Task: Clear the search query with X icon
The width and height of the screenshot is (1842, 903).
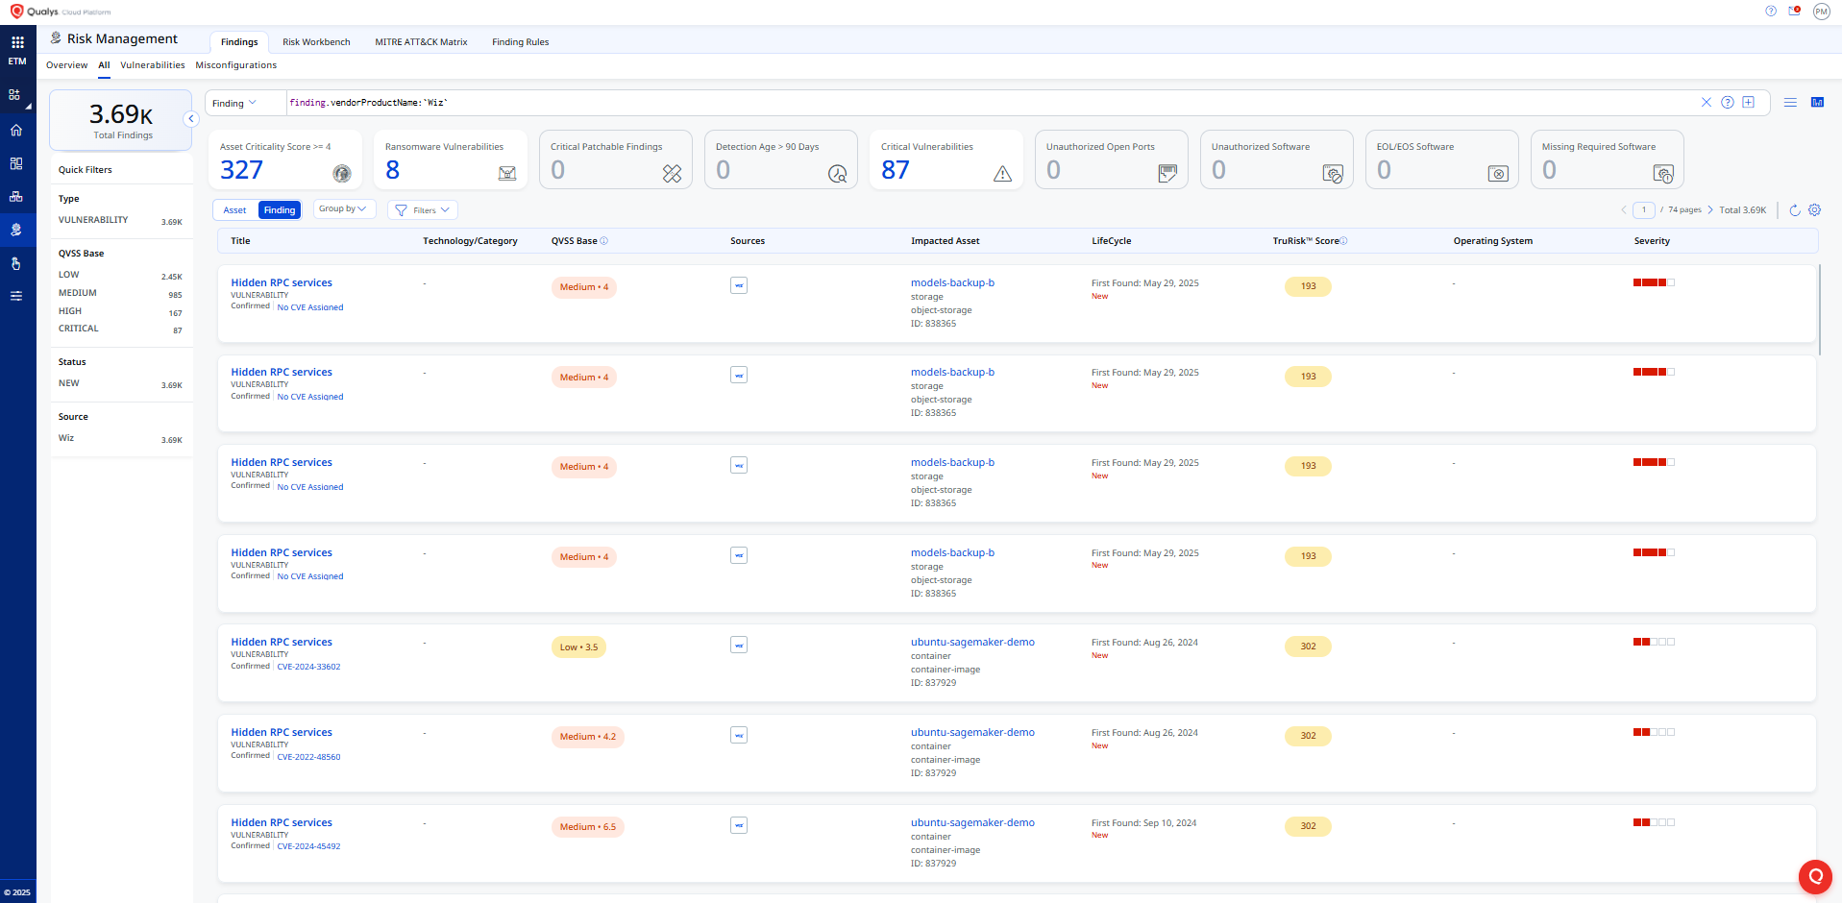Action: pos(1707,103)
